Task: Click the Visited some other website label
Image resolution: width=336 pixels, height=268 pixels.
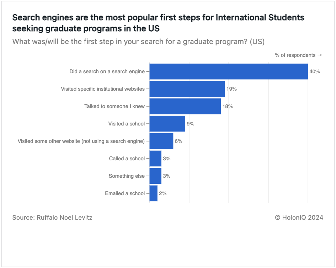Action: click(81, 141)
